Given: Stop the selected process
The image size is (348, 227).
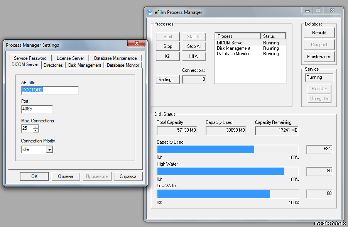Looking at the screenshot, I should point(168,46).
